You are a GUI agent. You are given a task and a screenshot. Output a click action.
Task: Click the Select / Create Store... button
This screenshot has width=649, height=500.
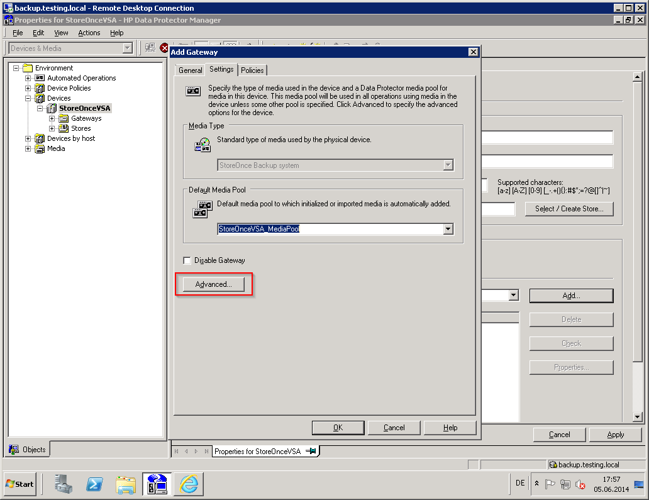tap(569, 209)
